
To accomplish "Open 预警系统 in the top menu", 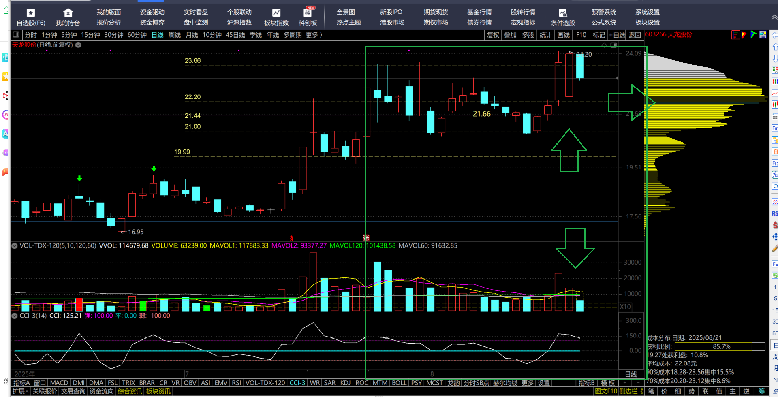I will (x=604, y=12).
